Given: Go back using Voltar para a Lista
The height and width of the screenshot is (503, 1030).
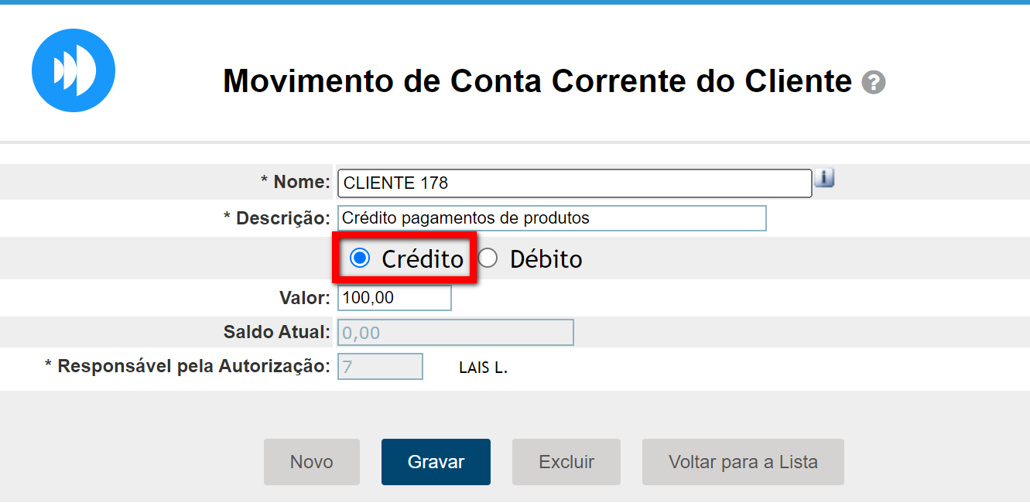Looking at the screenshot, I should pyautogui.click(x=743, y=462).
